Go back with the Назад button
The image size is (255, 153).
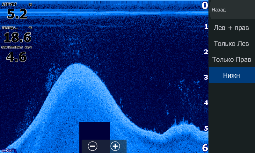point(219,10)
